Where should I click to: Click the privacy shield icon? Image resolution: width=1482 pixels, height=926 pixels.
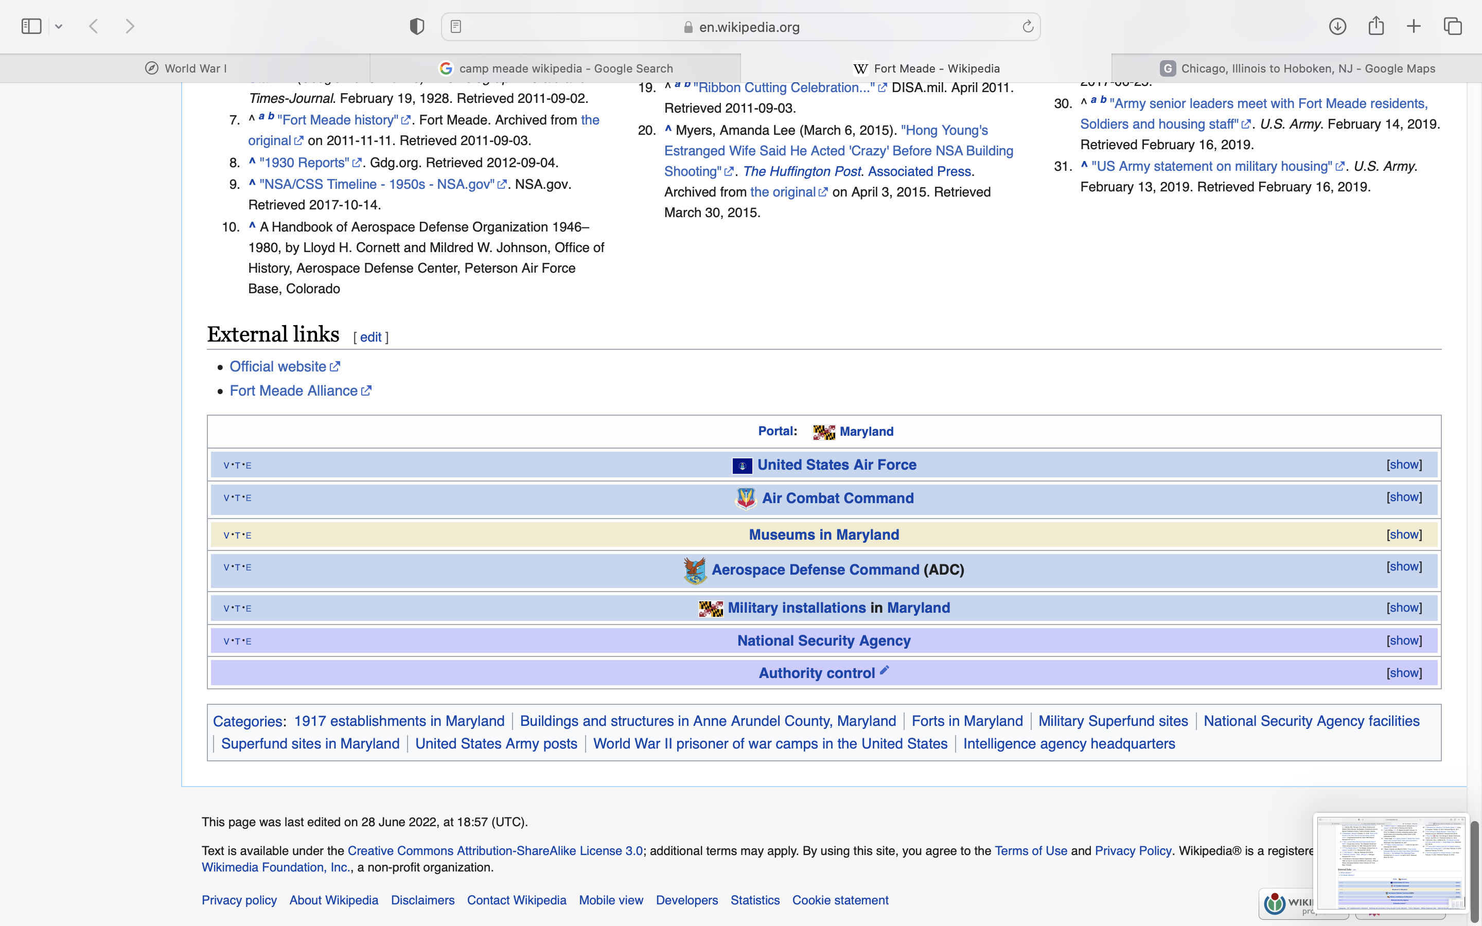416,26
